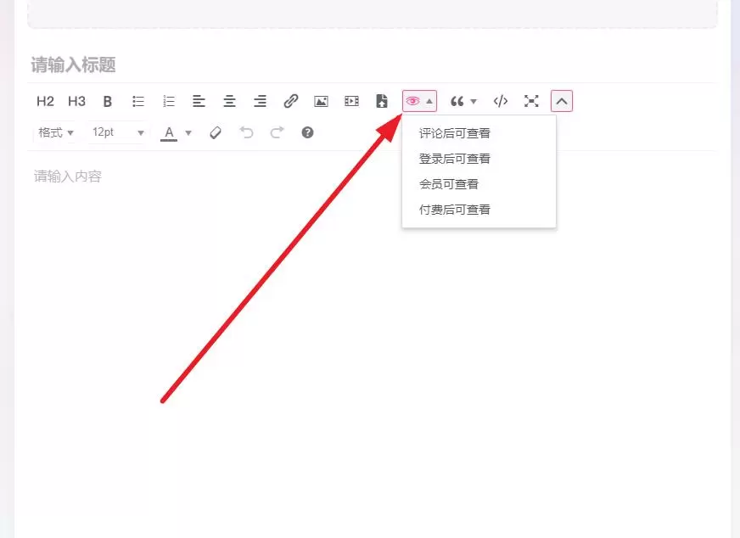Upload a file attachment
The width and height of the screenshot is (740, 538).
click(x=382, y=101)
